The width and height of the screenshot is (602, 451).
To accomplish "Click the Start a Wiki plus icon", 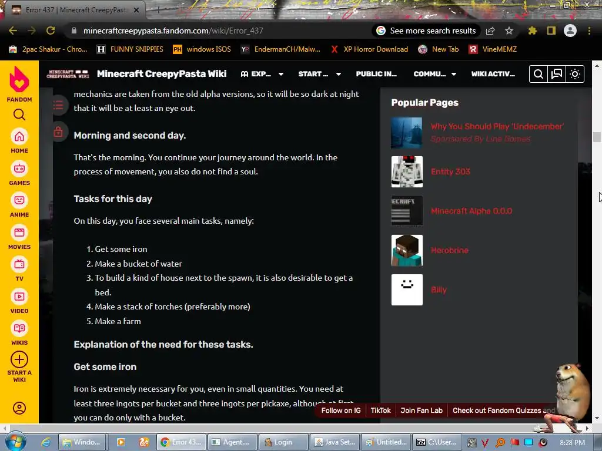I will (x=19, y=360).
